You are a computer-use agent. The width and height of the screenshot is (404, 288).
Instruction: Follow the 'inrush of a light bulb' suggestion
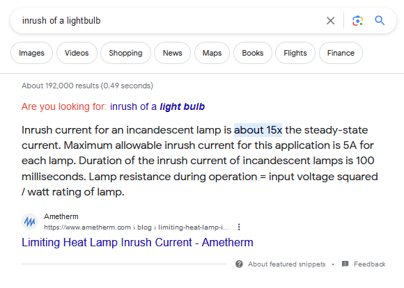coord(157,106)
